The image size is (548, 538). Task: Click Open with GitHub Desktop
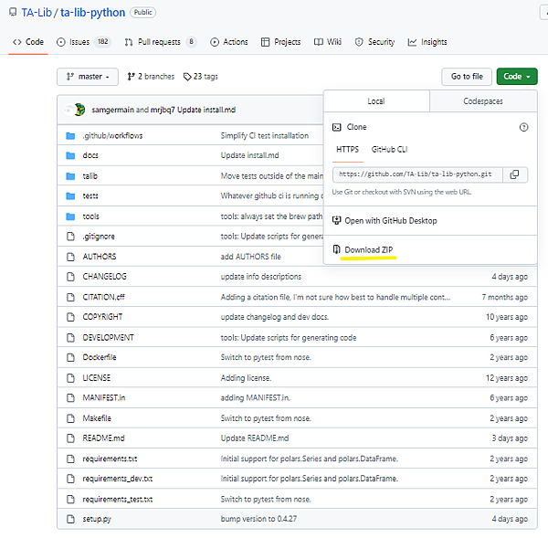pyautogui.click(x=391, y=221)
